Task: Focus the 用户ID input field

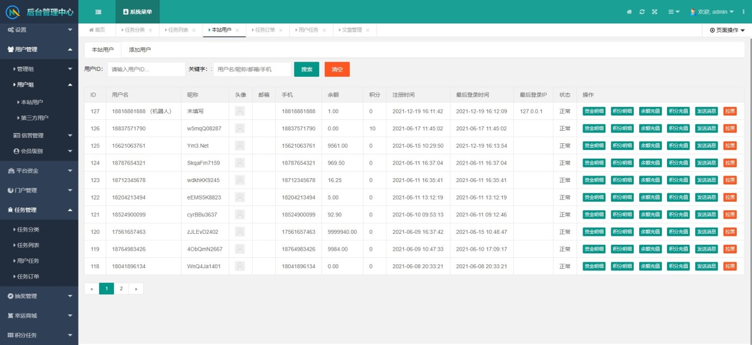Action: click(146, 69)
